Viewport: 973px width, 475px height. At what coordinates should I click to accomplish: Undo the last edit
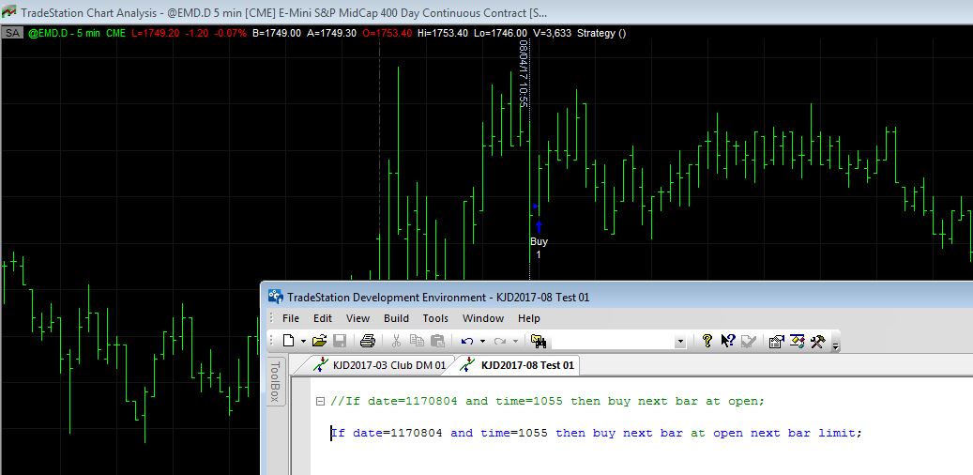click(x=467, y=341)
